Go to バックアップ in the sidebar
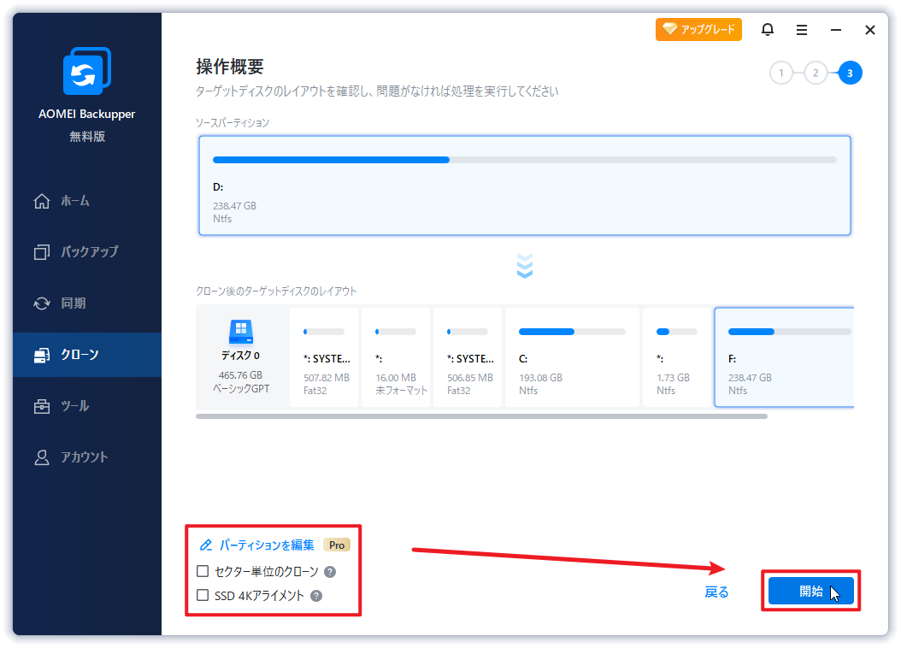The width and height of the screenshot is (901, 648). [88, 252]
